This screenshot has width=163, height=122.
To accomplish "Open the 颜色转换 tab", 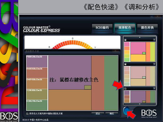I will 147,28.
